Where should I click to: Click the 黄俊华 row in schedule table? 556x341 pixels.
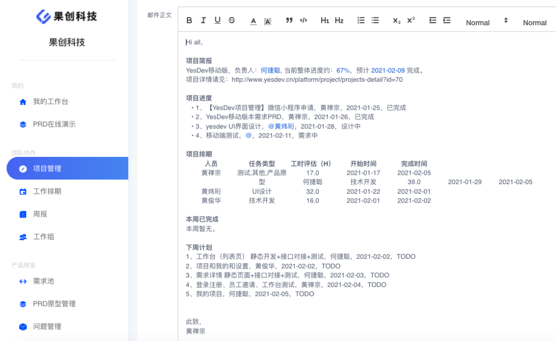point(316,201)
